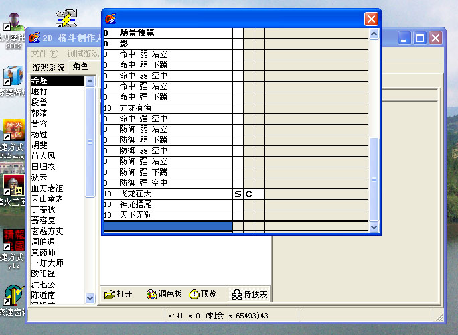Click the 预览 preview button

point(203,294)
